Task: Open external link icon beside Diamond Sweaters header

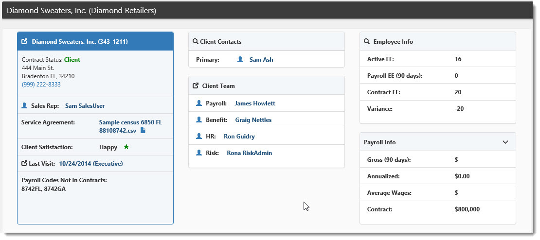Action: [24, 42]
